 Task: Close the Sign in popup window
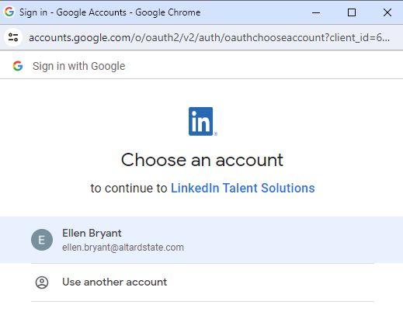(x=387, y=12)
